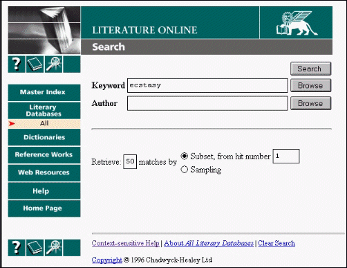Select the Sampling radio button
Viewport: 347px width, 268px height.
tap(184, 170)
